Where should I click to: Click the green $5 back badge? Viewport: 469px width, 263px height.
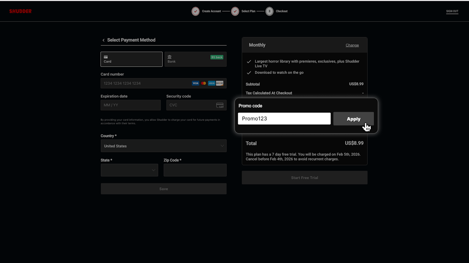(217, 57)
